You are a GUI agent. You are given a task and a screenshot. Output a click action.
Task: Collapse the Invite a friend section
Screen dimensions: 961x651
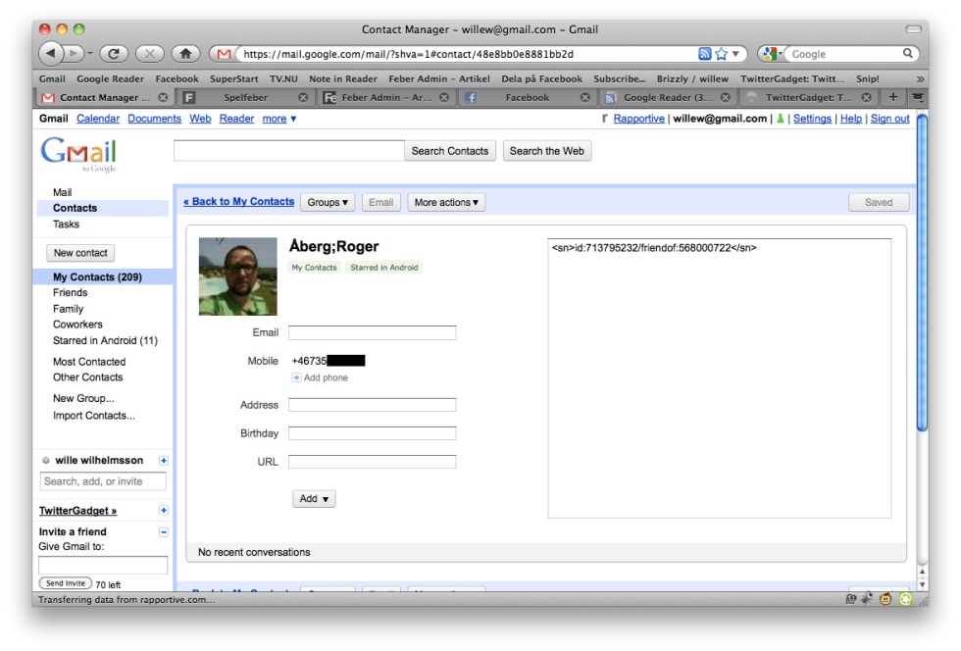(x=164, y=532)
